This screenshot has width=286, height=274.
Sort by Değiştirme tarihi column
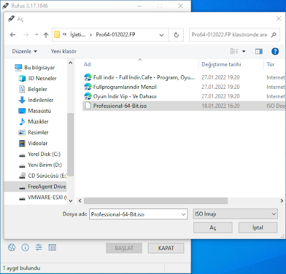point(221,64)
